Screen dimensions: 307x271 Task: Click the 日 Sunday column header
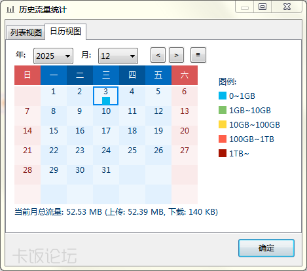tap(27, 75)
